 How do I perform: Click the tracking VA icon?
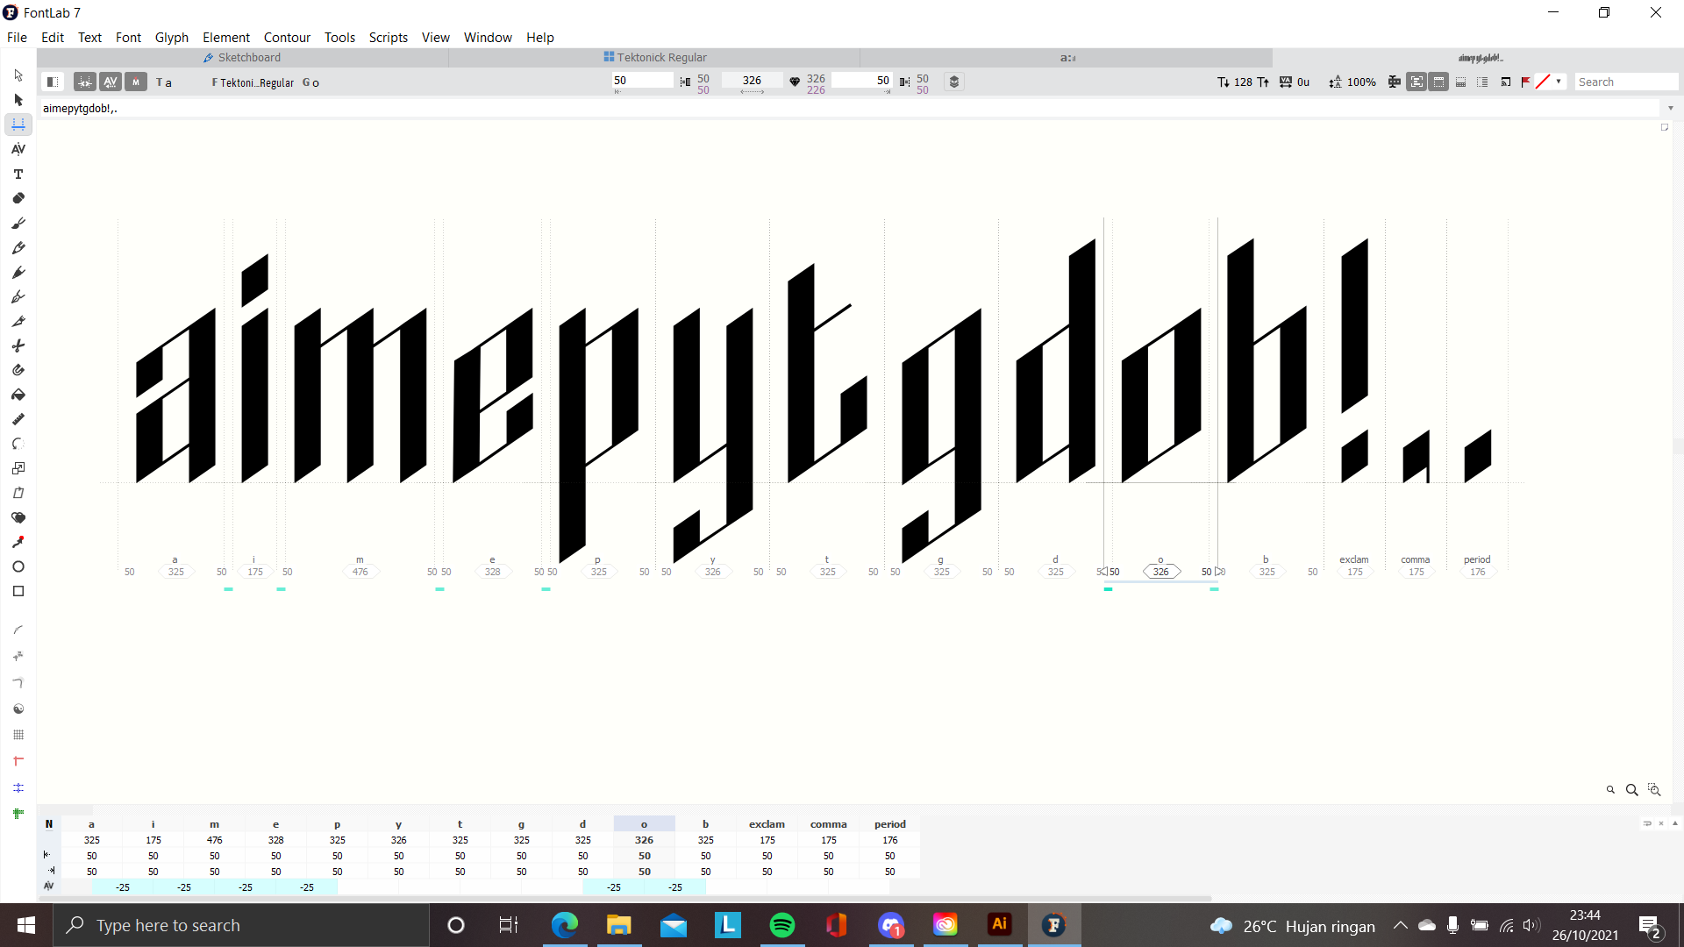[x=1286, y=82]
